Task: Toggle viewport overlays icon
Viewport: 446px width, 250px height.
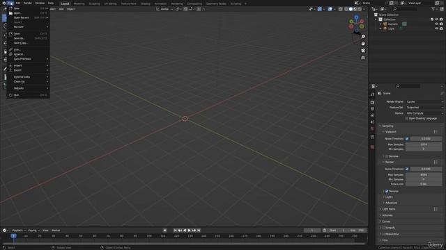Action: [330, 9]
